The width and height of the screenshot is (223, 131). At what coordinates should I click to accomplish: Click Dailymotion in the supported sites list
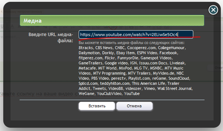89,53
